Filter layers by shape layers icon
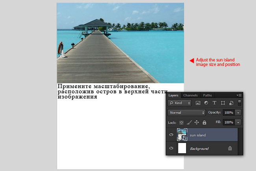 [223, 103]
